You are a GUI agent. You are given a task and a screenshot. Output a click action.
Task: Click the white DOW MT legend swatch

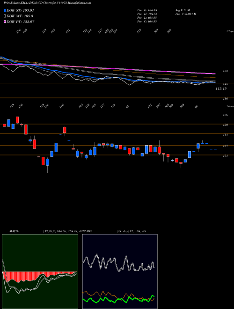tap(5, 16)
